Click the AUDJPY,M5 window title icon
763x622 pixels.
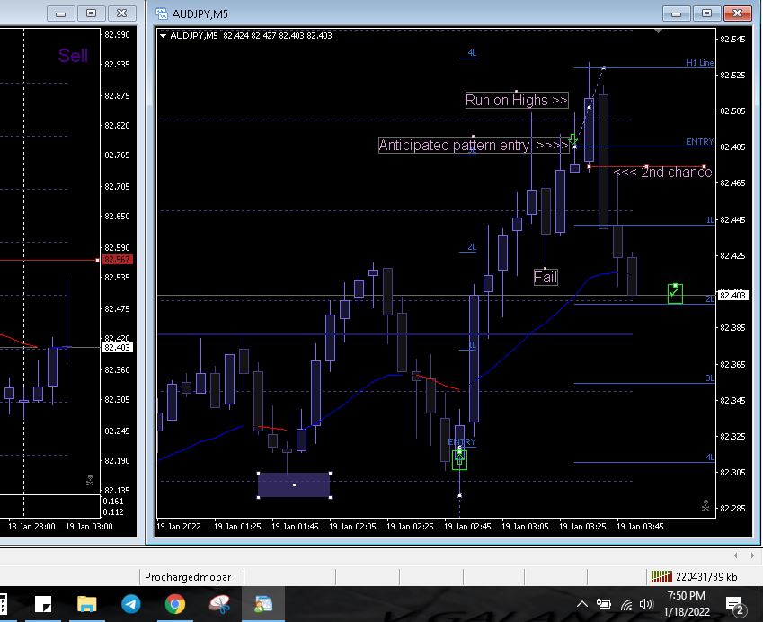point(162,13)
